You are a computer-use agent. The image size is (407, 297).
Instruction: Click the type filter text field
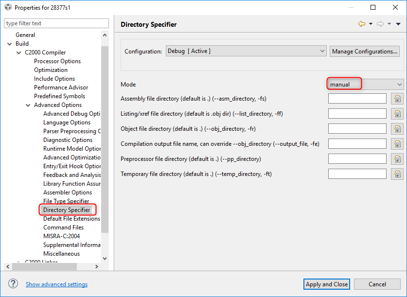(x=56, y=23)
